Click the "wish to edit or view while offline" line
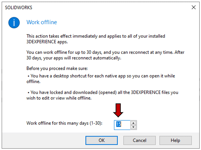 tap(63, 98)
